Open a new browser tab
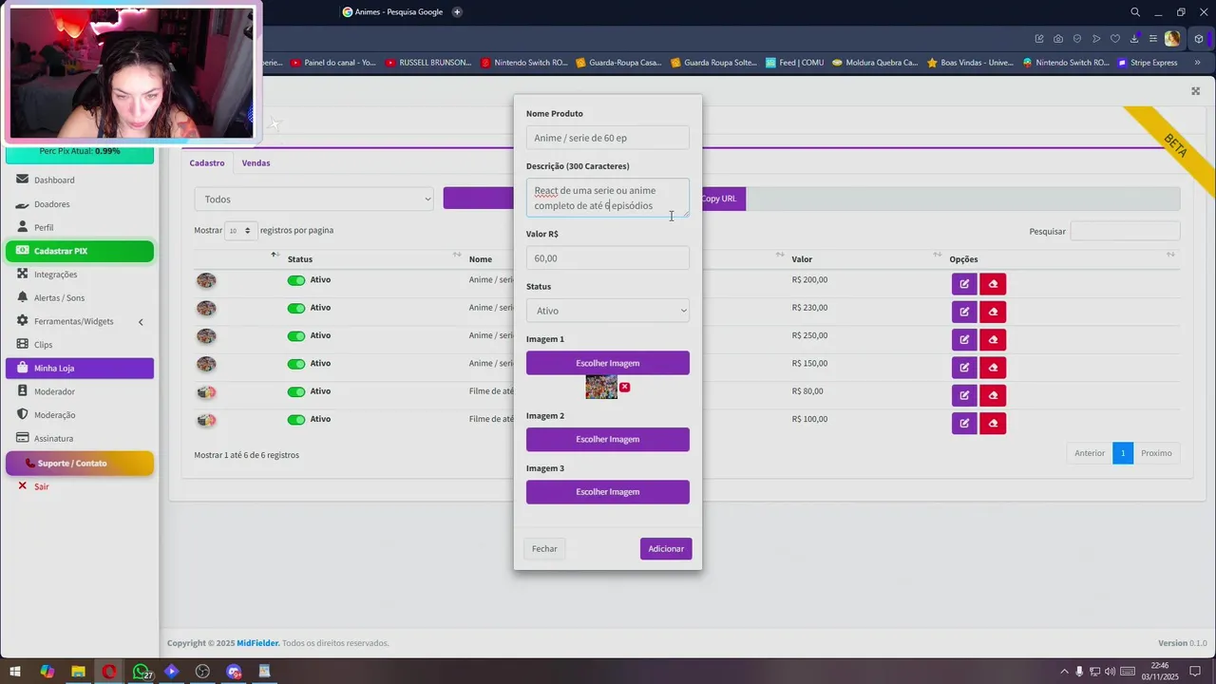Image resolution: width=1216 pixels, height=684 pixels. click(x=457, y=12)
